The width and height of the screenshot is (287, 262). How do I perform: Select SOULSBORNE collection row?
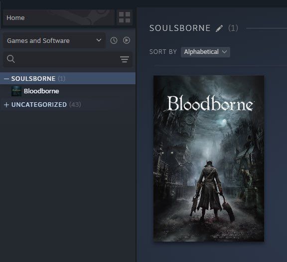(68, 78)
